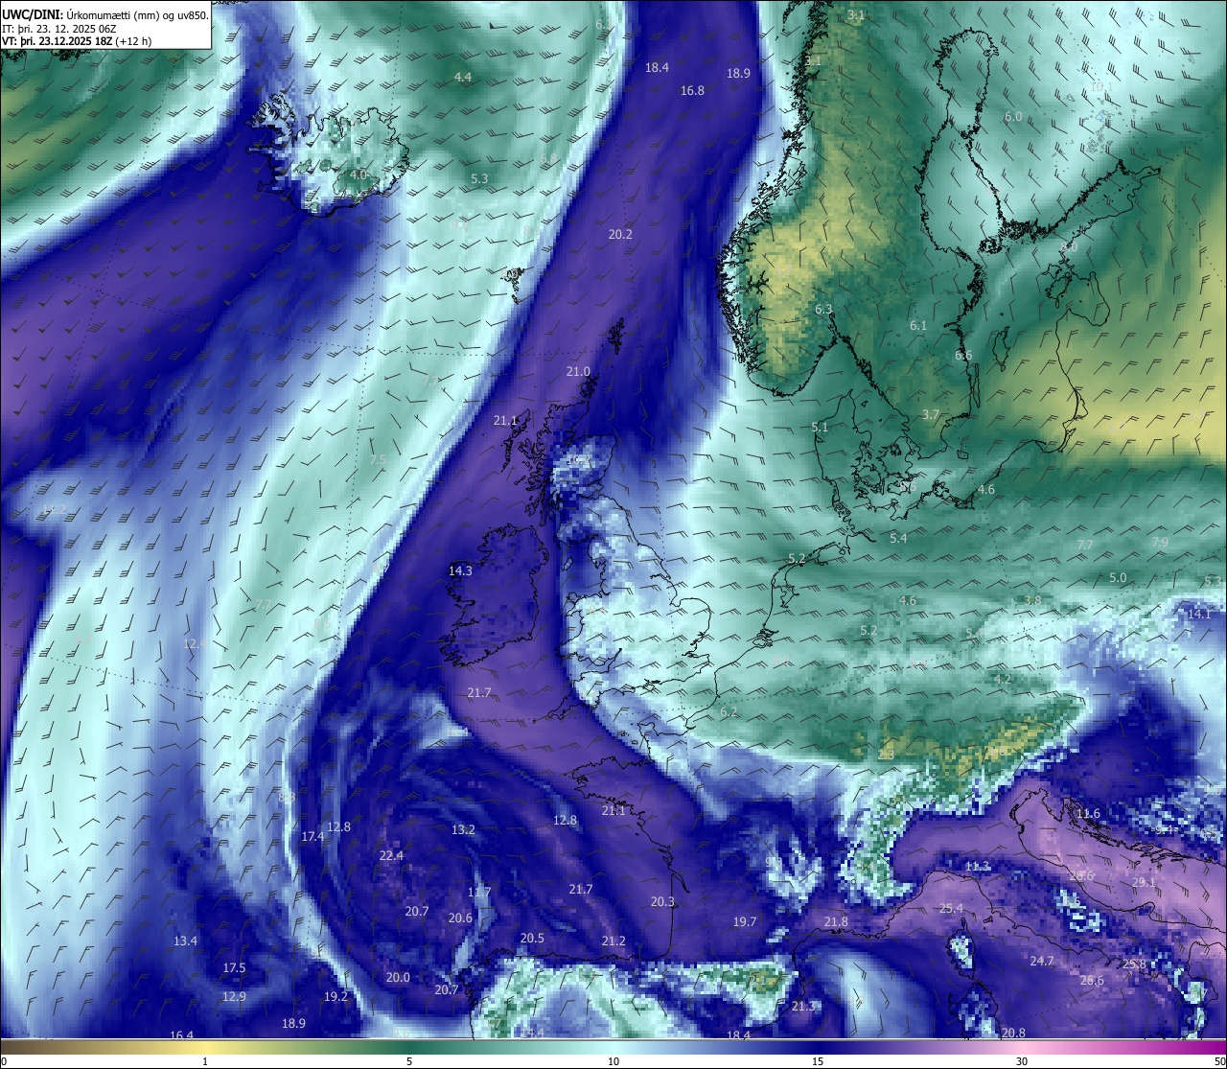Click the 13.2 value label
This screenshot has height=1069, width=1227.
(463, 829)
